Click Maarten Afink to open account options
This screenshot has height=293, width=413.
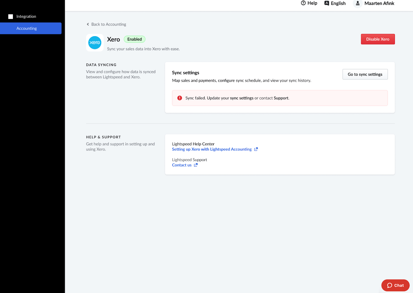(x=379, y=3)
